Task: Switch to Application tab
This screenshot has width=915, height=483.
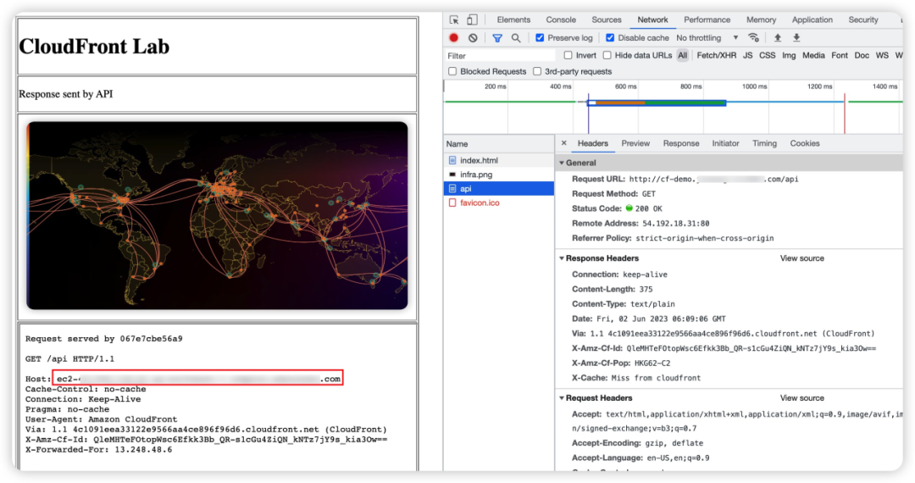Action: 812,19
